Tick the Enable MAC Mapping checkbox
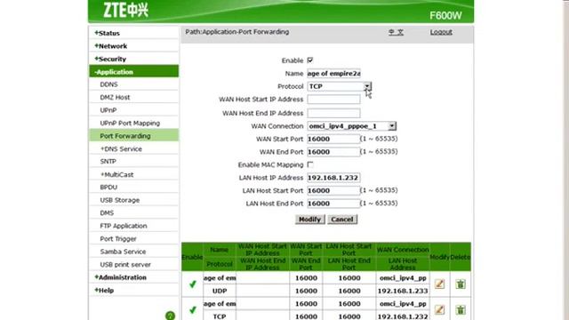The height and width of the screenshot is (320, 569). (x=310, y=164)
